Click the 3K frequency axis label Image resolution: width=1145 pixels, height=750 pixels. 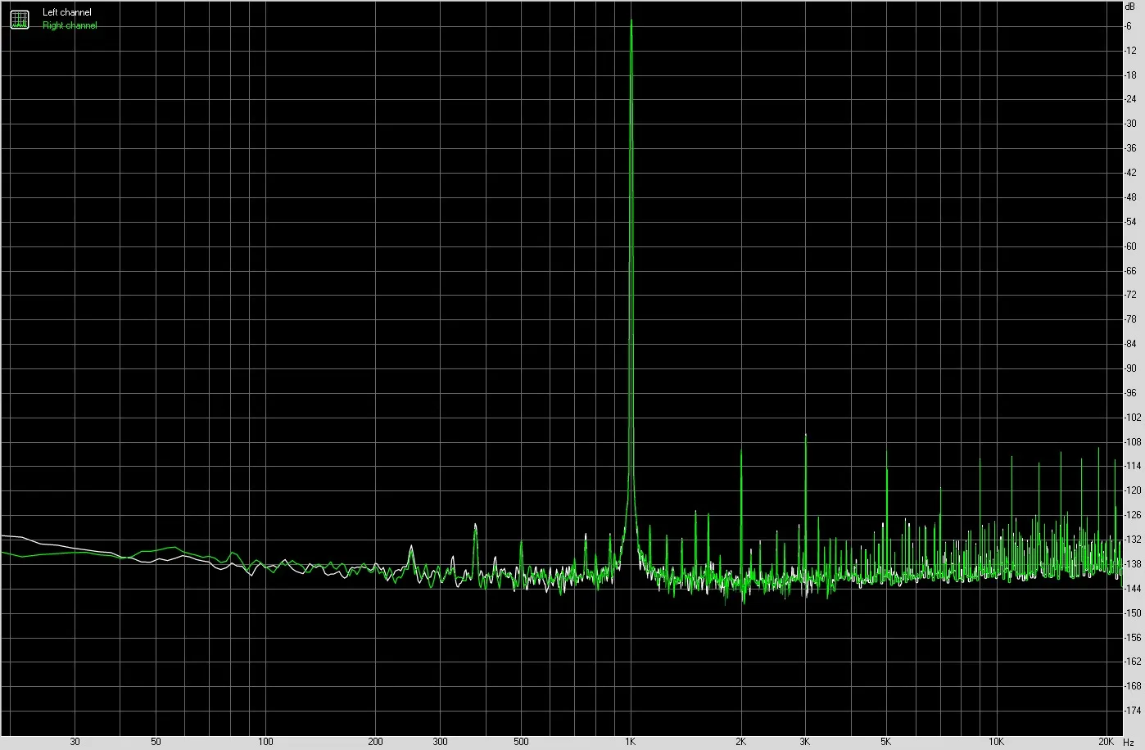805,742
